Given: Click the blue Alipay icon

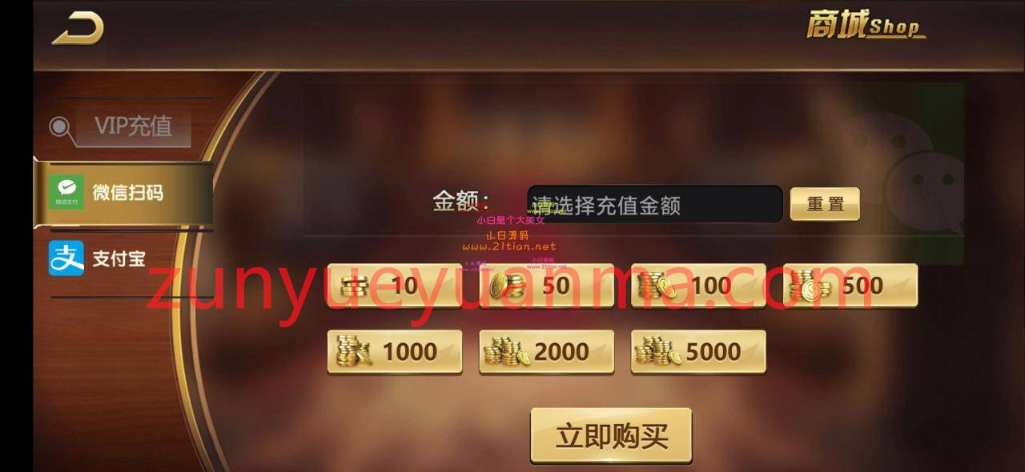Looking at the screenshot, I should coord(66,258).
